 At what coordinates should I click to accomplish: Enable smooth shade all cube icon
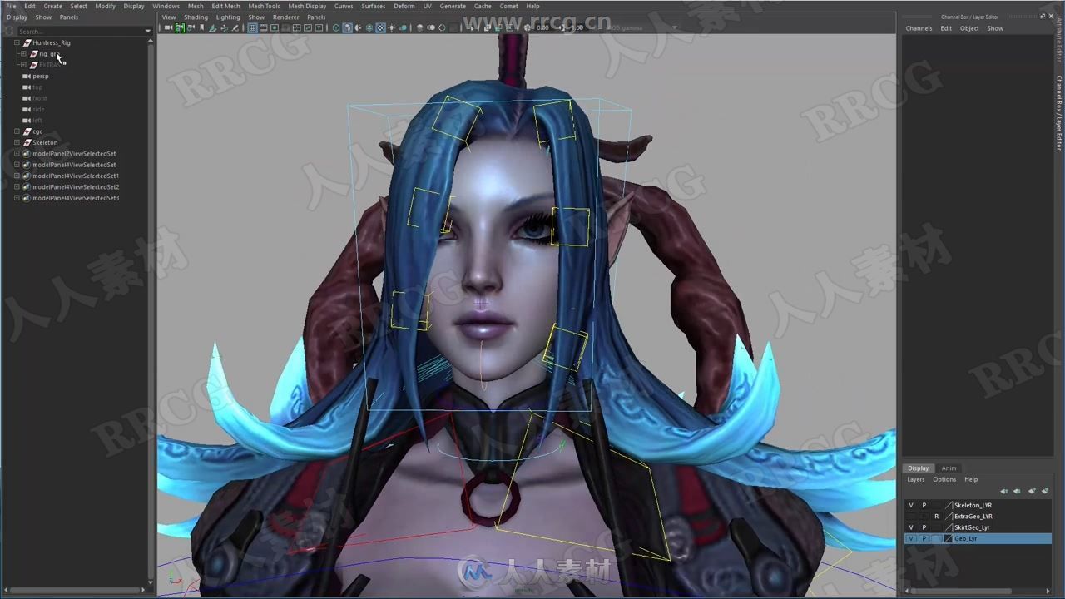tap(348, 27)
